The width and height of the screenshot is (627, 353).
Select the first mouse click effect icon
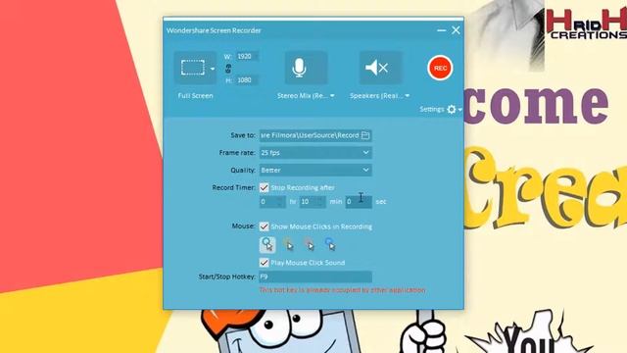tap(267, 244)
